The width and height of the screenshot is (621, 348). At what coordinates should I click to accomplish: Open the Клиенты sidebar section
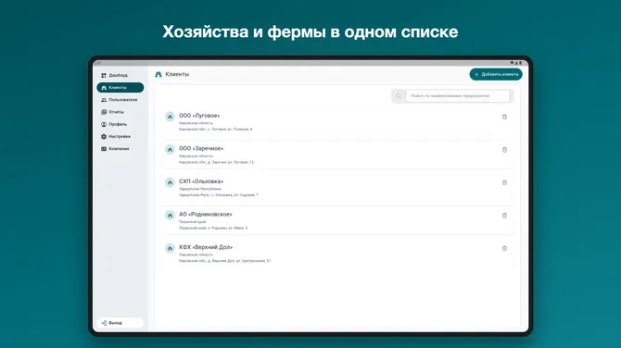coord(120,87)
